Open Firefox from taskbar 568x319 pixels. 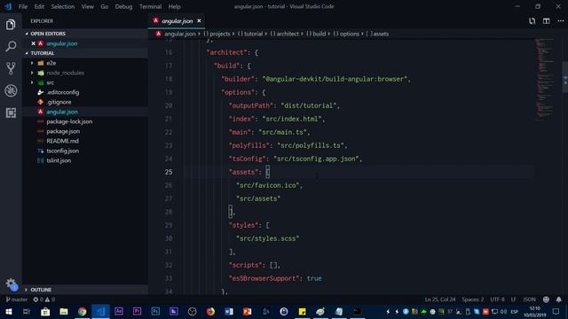(210, 311)
